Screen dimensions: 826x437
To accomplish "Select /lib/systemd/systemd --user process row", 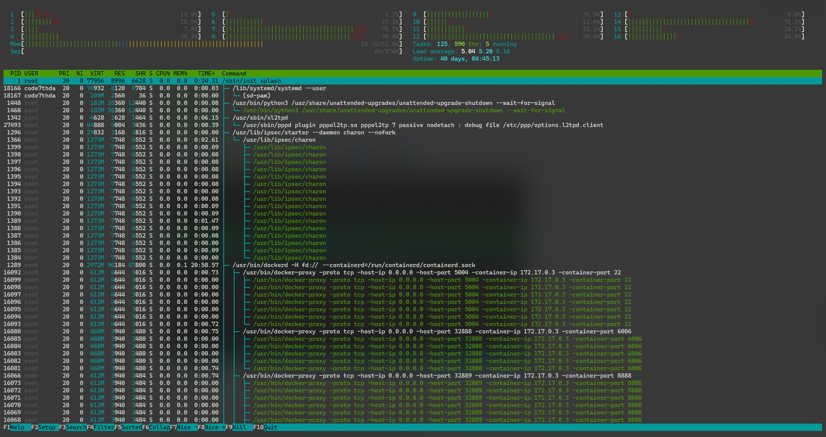I will [x=413, y=88].
